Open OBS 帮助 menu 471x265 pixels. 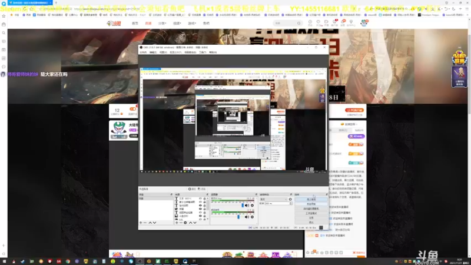coord(213,52)
